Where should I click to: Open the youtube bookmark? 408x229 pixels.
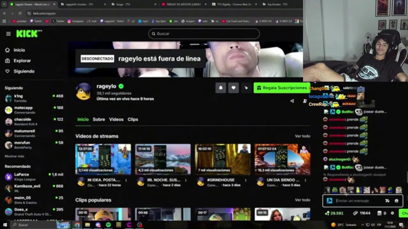click(19, 21)
